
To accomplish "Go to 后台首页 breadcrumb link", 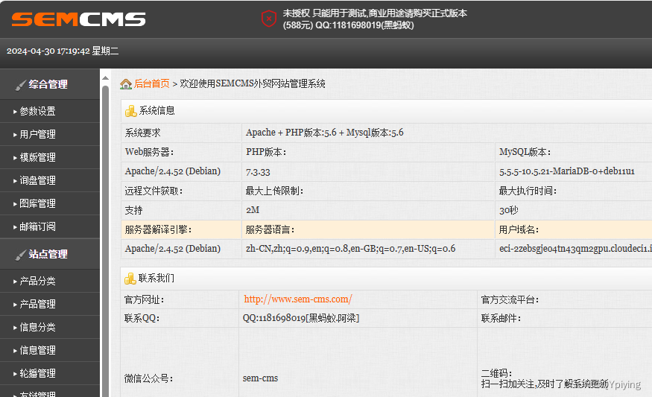I will click(152, 83).
